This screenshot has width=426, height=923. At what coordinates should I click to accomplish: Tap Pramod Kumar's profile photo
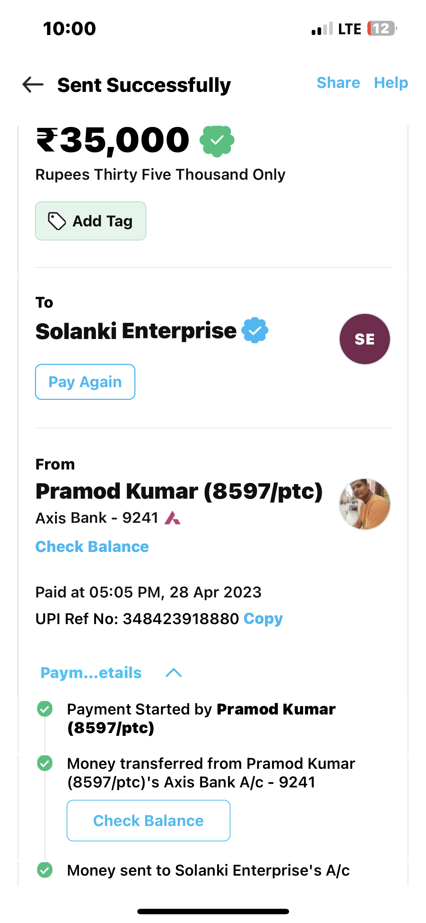pos(364,504)
